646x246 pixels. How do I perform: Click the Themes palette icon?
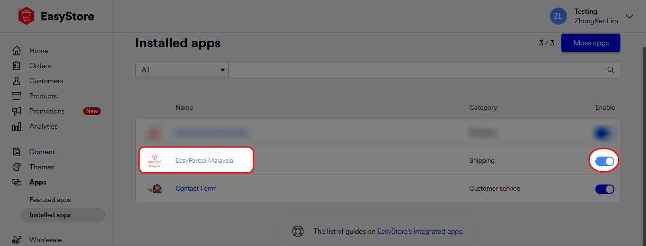(17, 167)
